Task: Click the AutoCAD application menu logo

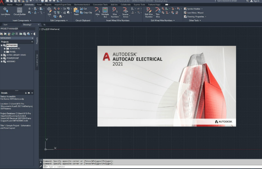Action: point(2,2)
